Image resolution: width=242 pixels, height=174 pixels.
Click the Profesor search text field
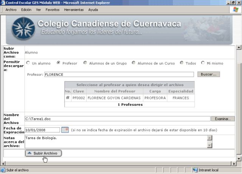pos(119,75)
